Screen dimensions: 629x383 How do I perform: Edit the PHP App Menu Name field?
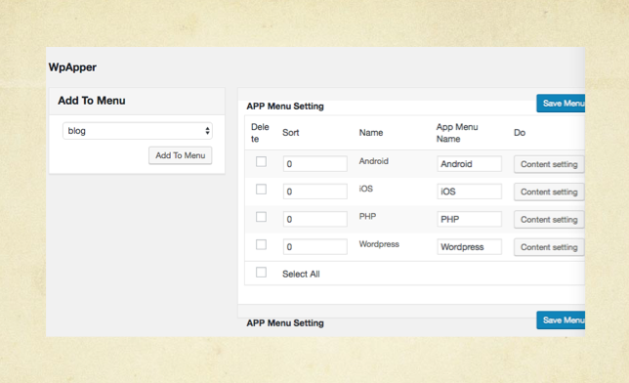tap(470, 219)
